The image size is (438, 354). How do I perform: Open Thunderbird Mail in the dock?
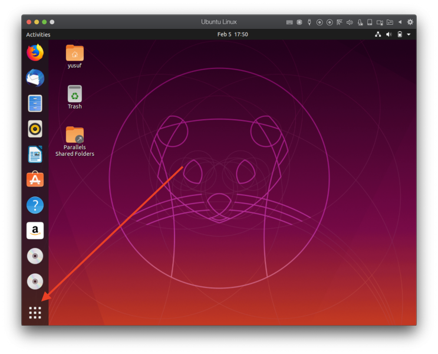pos(35,78)
